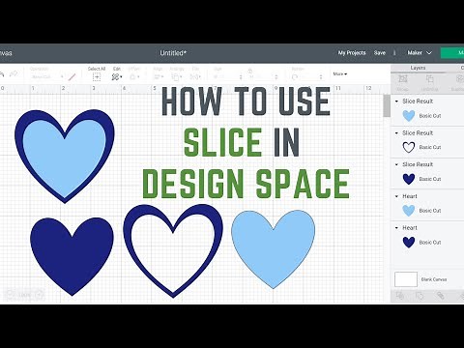Image resolution: width=464 pixels, height=348 pixels.
Task: Collapse the dark blue Heart layer
Action: coord(396,228)
